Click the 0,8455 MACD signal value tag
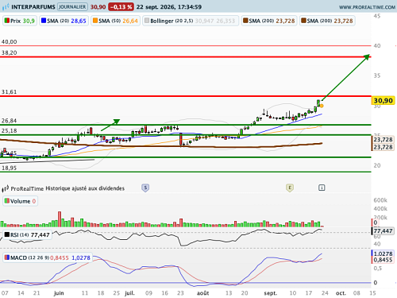Viewport: 397px width, 298px height. 383,260
